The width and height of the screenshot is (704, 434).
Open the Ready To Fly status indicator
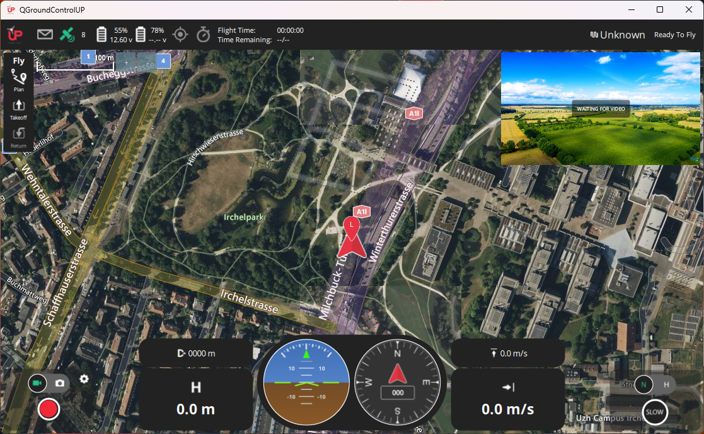[674, 35]
